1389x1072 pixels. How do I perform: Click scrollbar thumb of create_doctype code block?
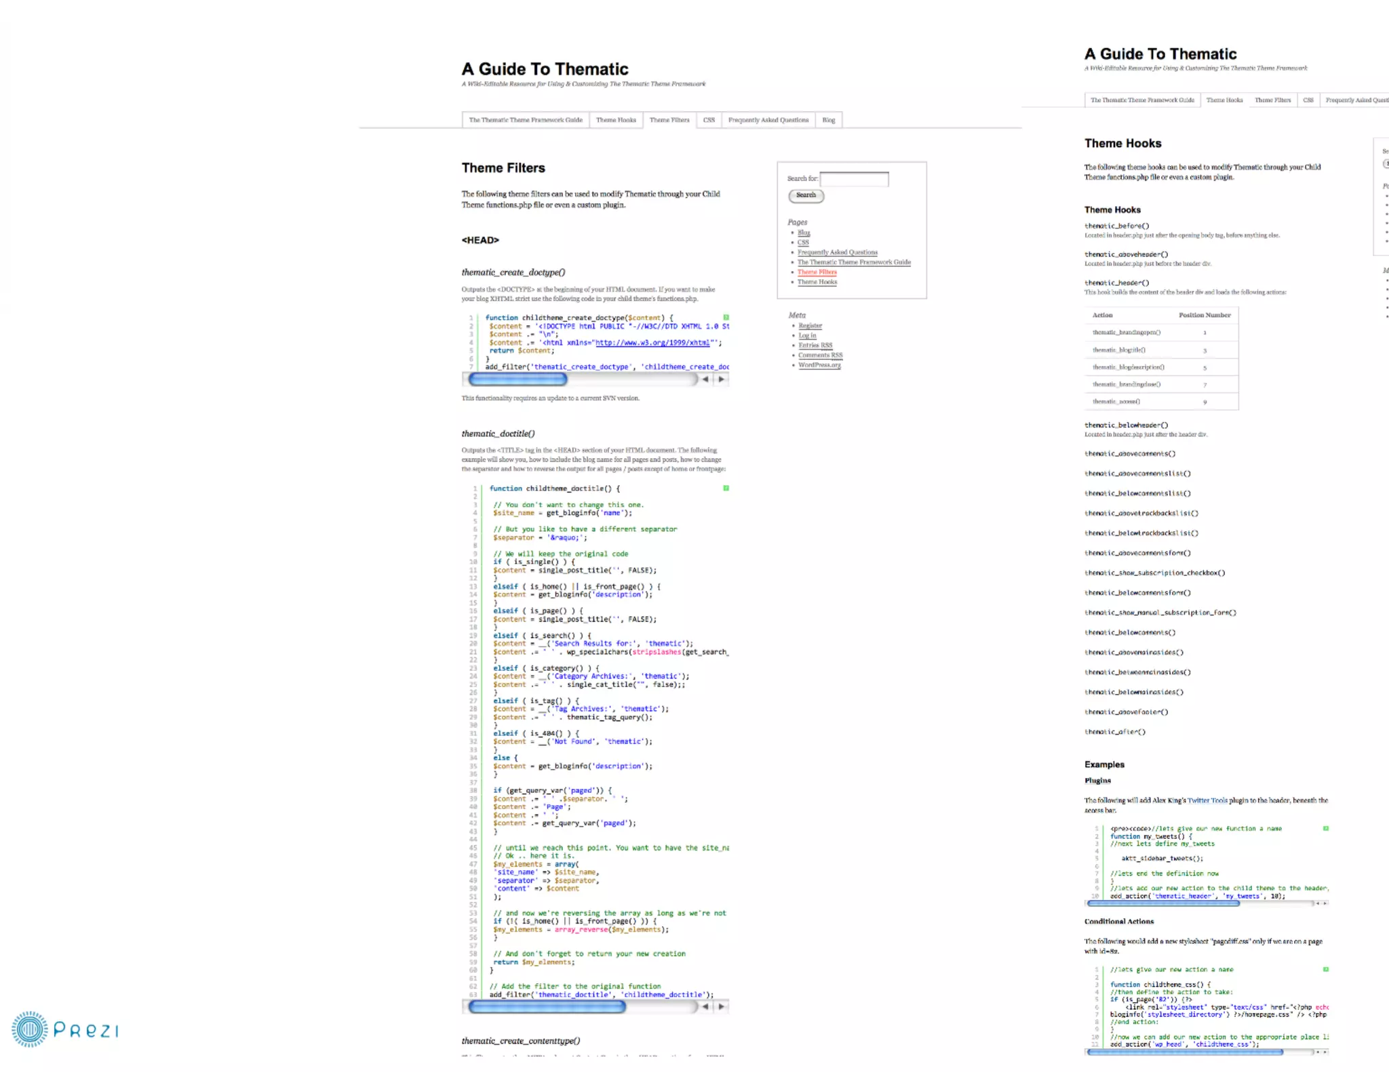(x=517, y=379)
